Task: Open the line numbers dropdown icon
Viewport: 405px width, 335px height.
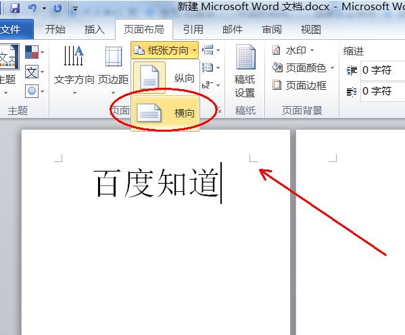Action: (x=211, y=68)
